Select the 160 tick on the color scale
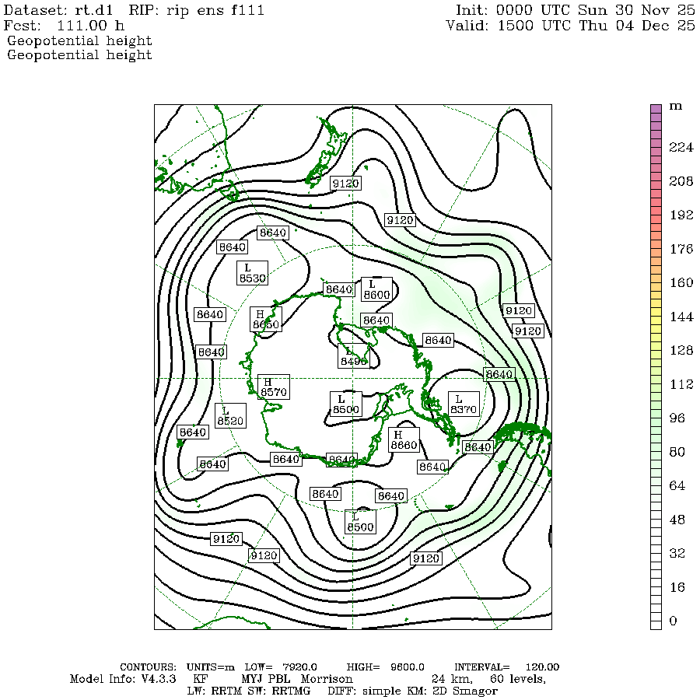Viewport: 700px width, 700px height. pyautogui.click(x=681, y=282)
